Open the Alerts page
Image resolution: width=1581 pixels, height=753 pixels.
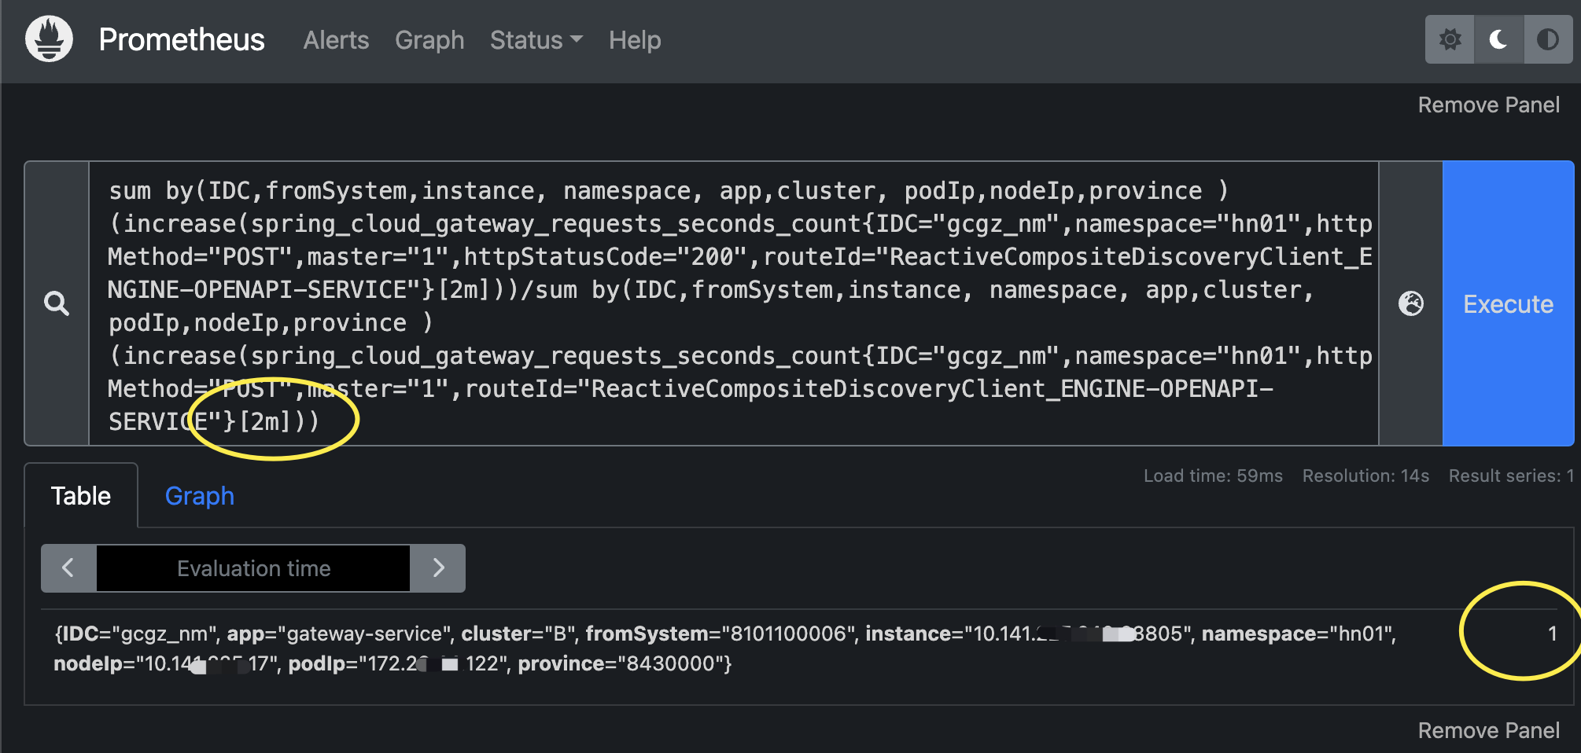click(x=336, y=40)
